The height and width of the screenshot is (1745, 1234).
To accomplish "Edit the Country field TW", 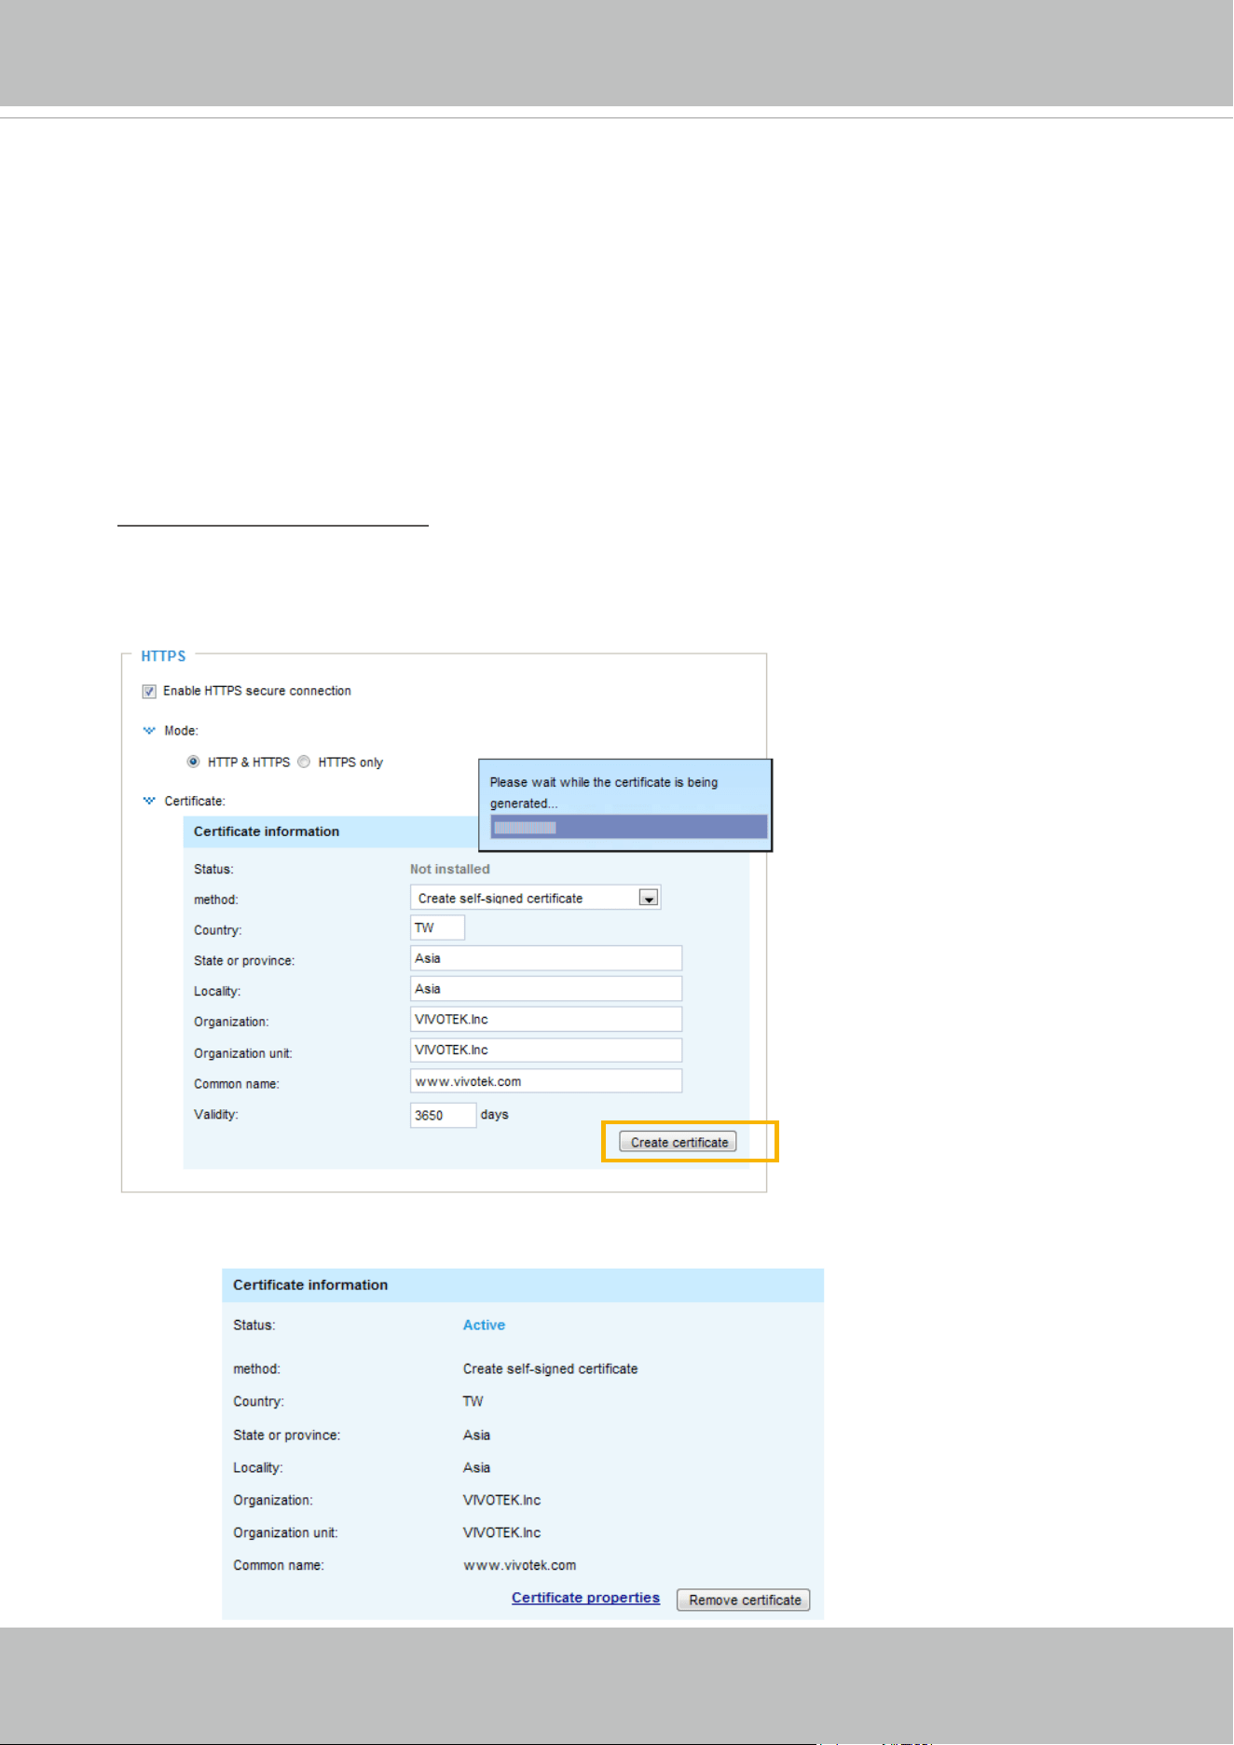I will (x=437, y=927).
